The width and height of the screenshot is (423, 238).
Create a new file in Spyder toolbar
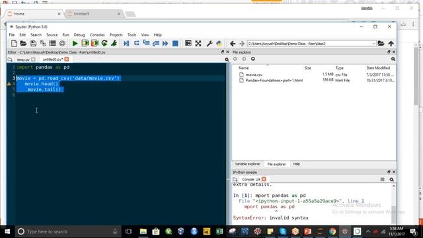(14, 43)
